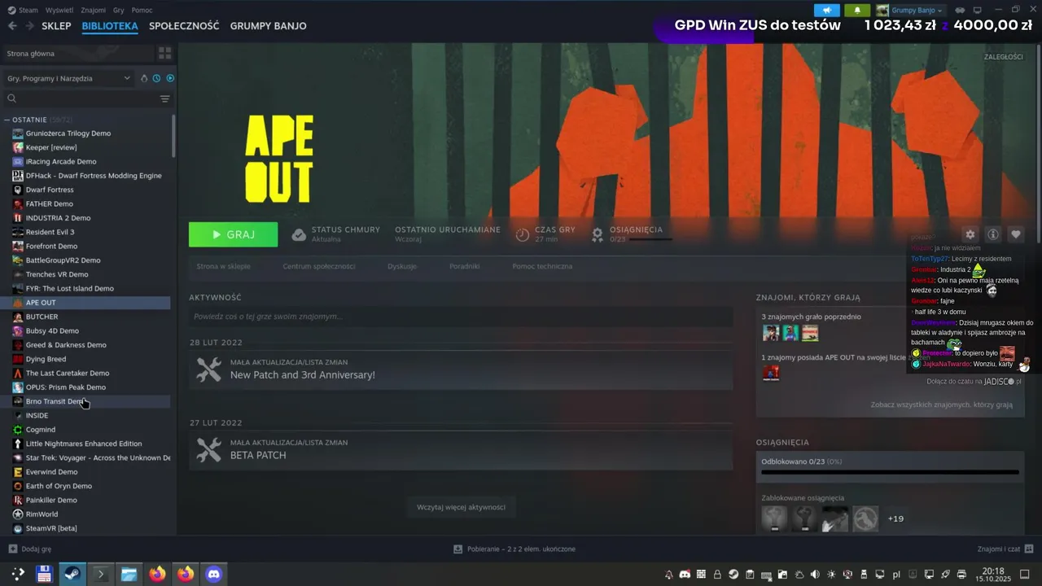Open New Patch and 3rd Anniversary update
The image size is (1042, 586).
pyautogui.click(x=461, y=370)
